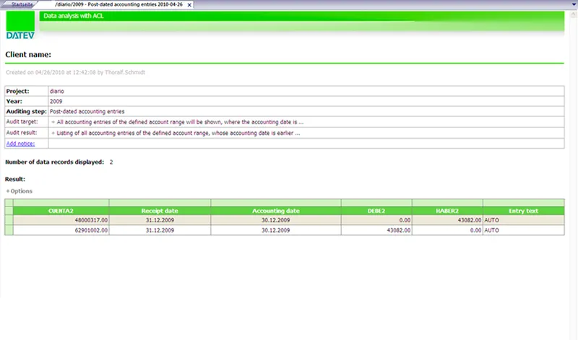The width and height of the screenshot is (578, 340).
Task: Click the Project value diario
Action: [57, 92]
